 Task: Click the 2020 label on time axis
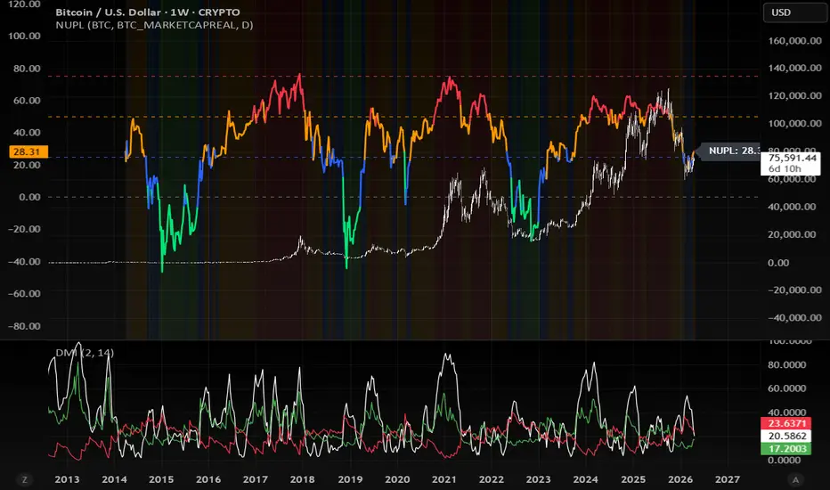tap(397, 479)
